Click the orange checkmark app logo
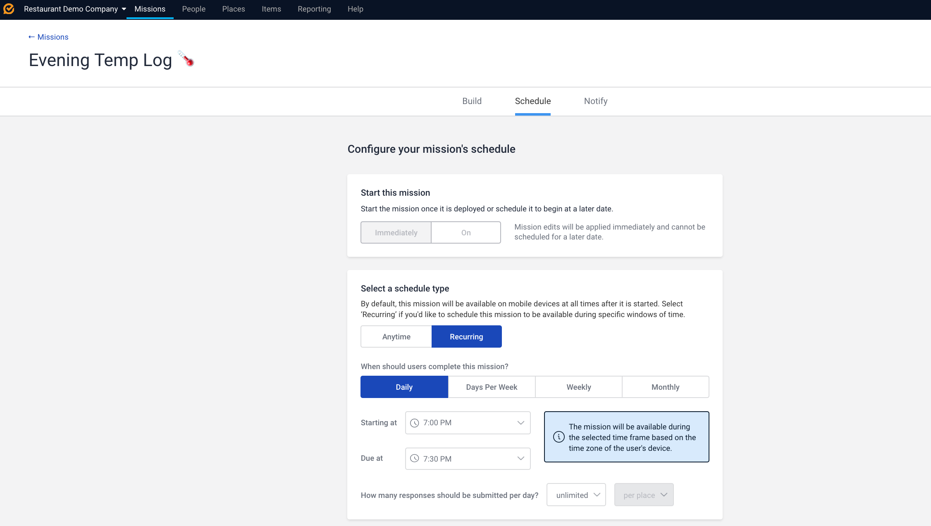Image resolution: width=931 pixels, height=526 pixels. click(x=9, y=9)
